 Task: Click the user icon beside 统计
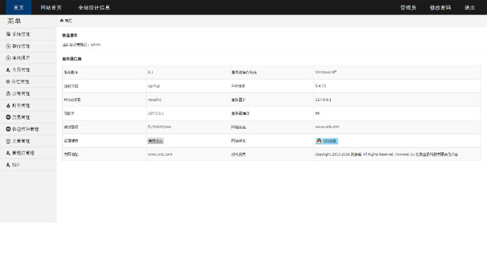click(8, 165)
